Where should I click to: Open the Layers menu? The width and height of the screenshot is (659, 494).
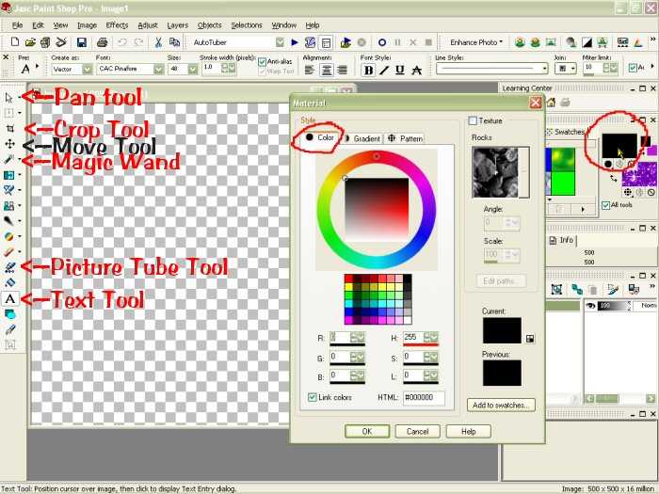(177, 25)
